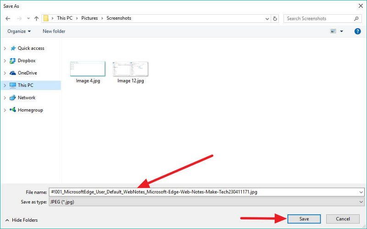The image size is (367, 229).
Task: Close the Save As dialog
Action: (361, 6)
